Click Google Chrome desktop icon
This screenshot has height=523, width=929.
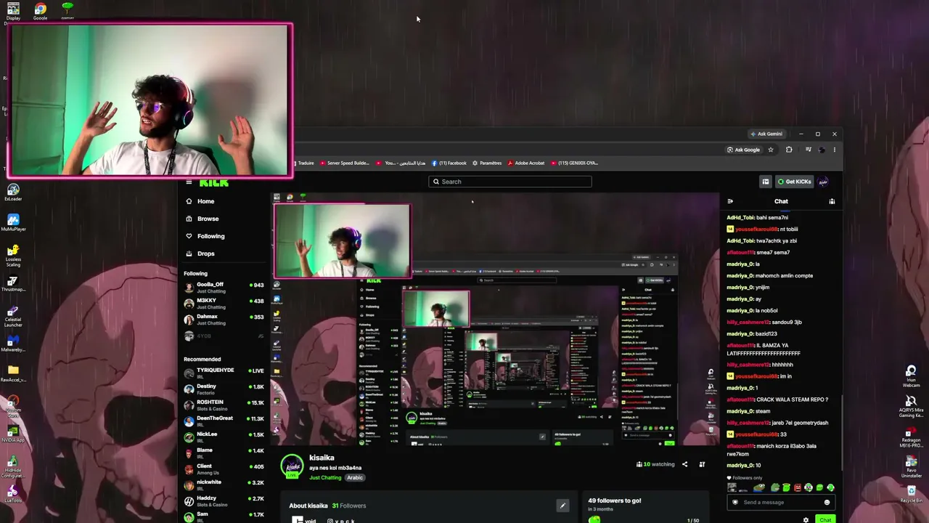[40, 11]
